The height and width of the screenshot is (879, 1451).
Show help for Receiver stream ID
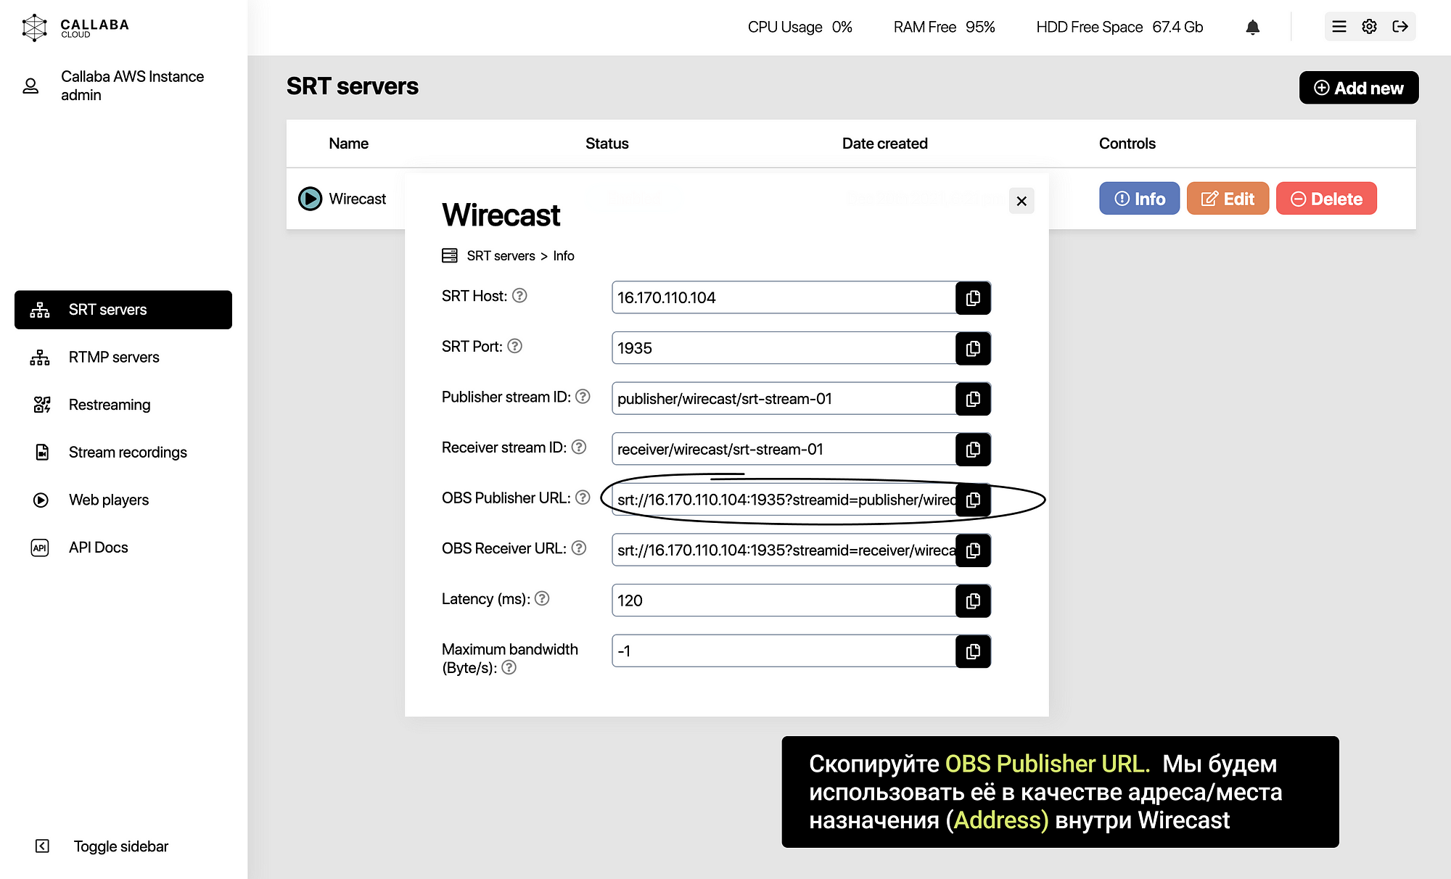click(x=578, y=447)
